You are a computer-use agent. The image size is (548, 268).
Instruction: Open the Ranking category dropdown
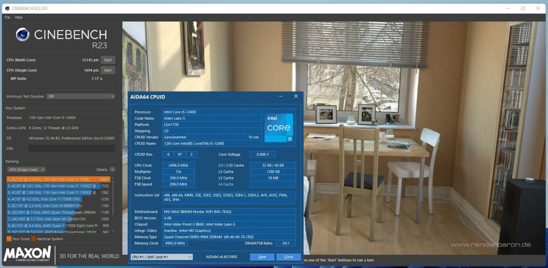coord(26,169)
